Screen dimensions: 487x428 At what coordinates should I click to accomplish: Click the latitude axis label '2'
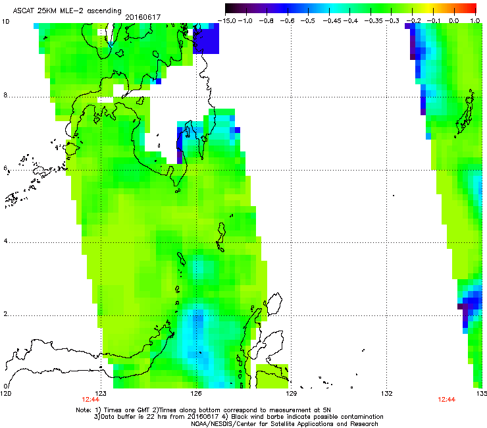[x=5, y=314]
